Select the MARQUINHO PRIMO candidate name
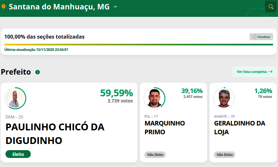The image size is (278, 167). tap(165, 127)
